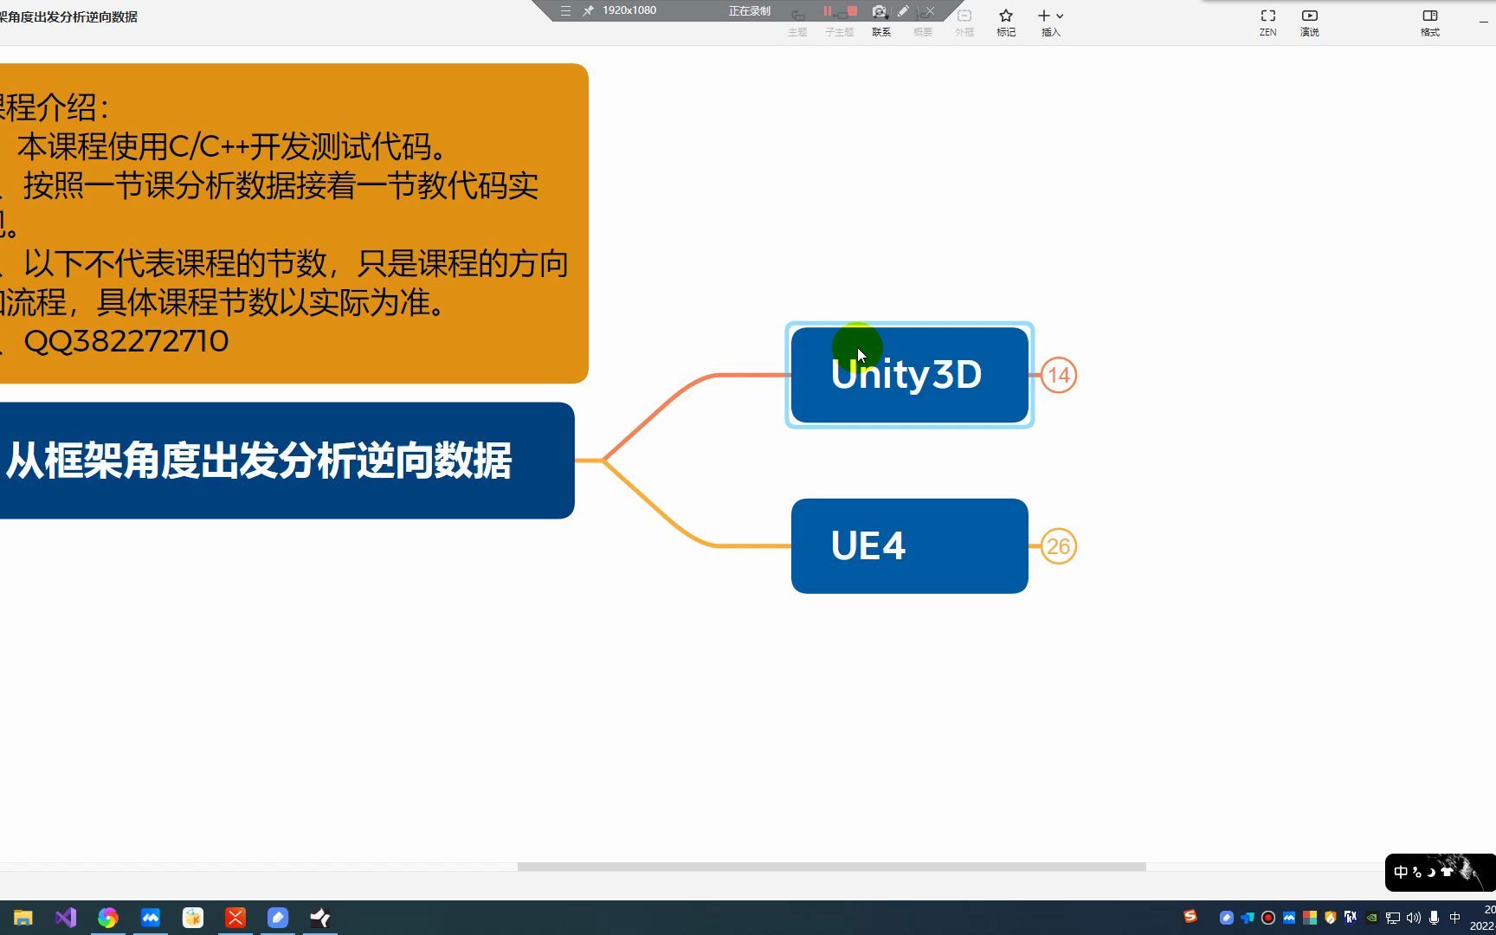Click the orange shield security tray icon
The image size is (1496, 935).
(1331, 918)
